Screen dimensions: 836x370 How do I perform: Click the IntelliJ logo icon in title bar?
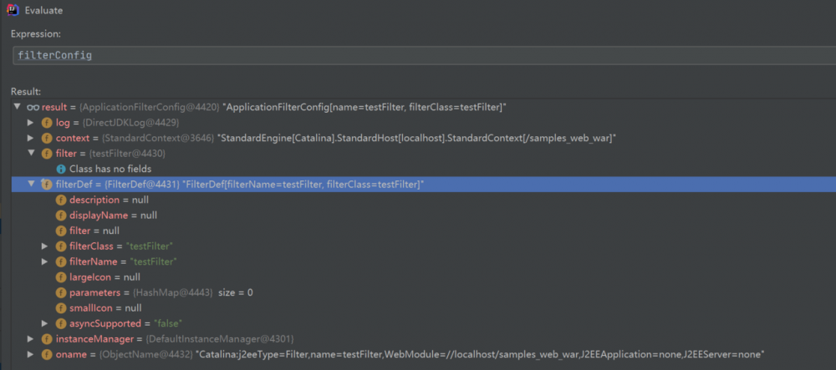pyautogui.click(x=13, y=9)
